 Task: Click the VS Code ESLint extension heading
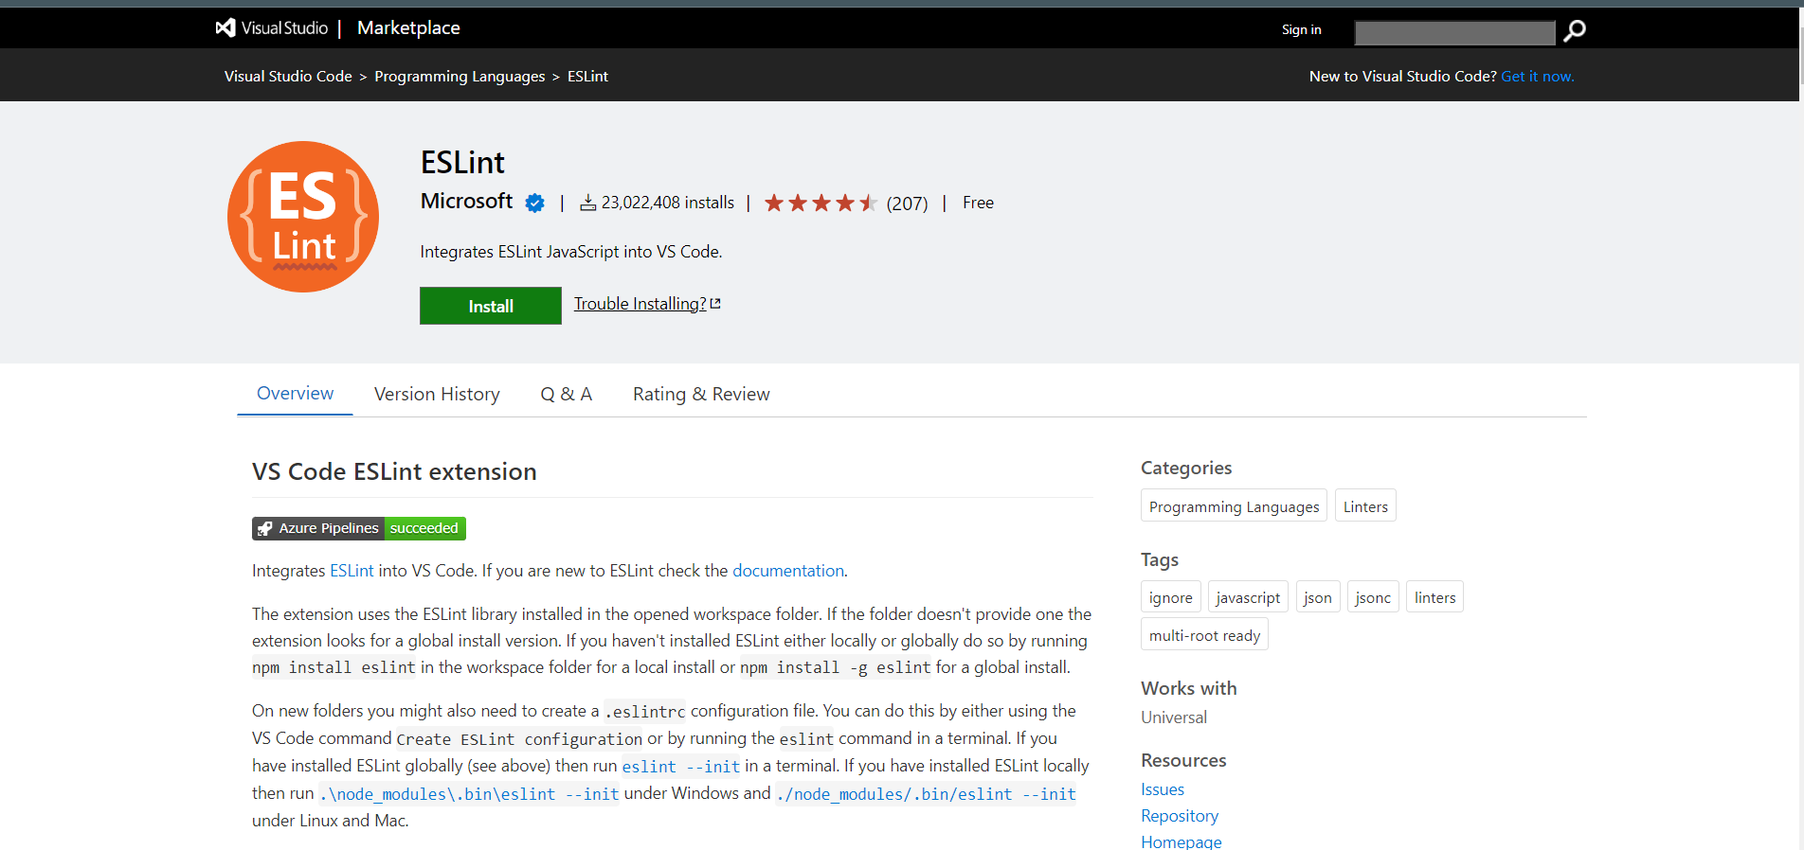click(394, 471)
